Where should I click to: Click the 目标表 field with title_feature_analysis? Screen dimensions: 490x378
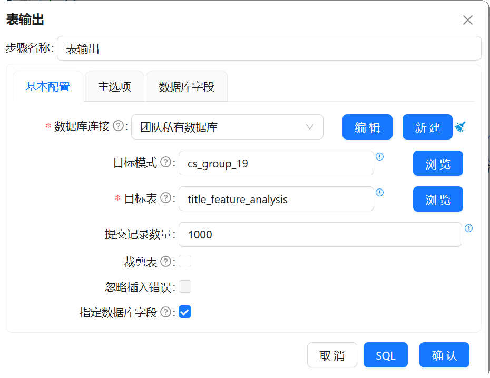click(x=276, y=199)
